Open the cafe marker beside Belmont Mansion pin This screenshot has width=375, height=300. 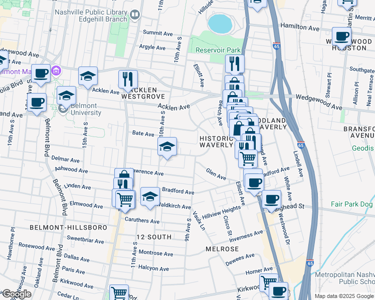click(x=41, y=74)
